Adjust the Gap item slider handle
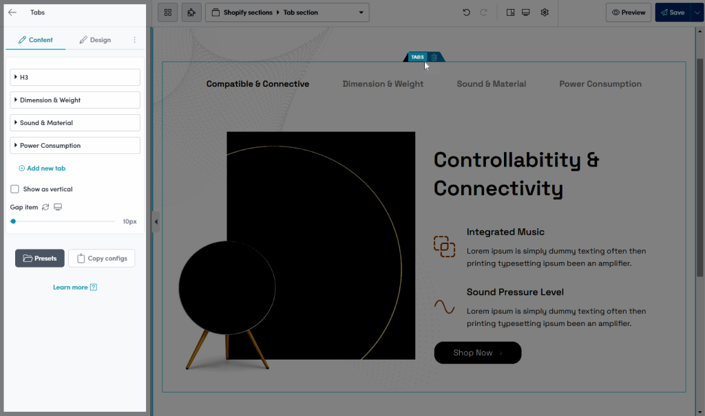The image size is (705, 416). (x=14, y=221)
